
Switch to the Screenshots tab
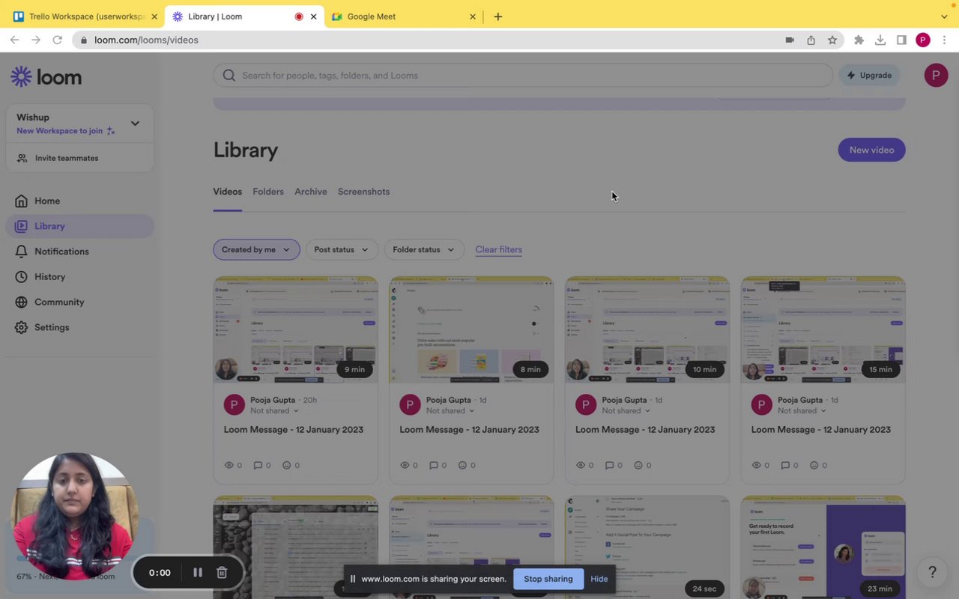tap(363, 192)
